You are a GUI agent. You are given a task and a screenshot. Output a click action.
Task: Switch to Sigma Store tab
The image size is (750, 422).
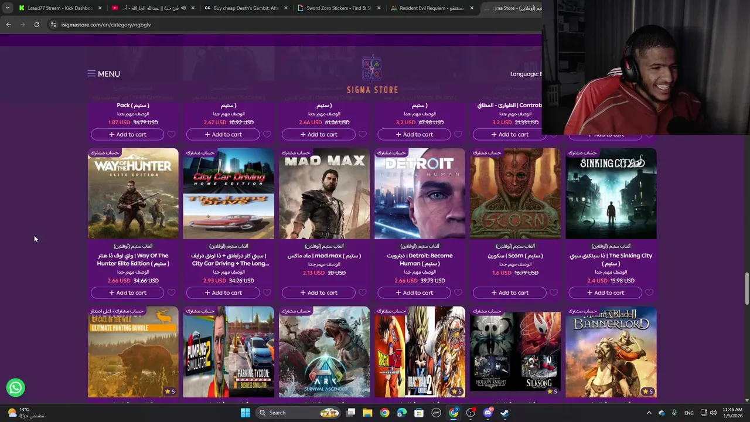pos(511,8)
